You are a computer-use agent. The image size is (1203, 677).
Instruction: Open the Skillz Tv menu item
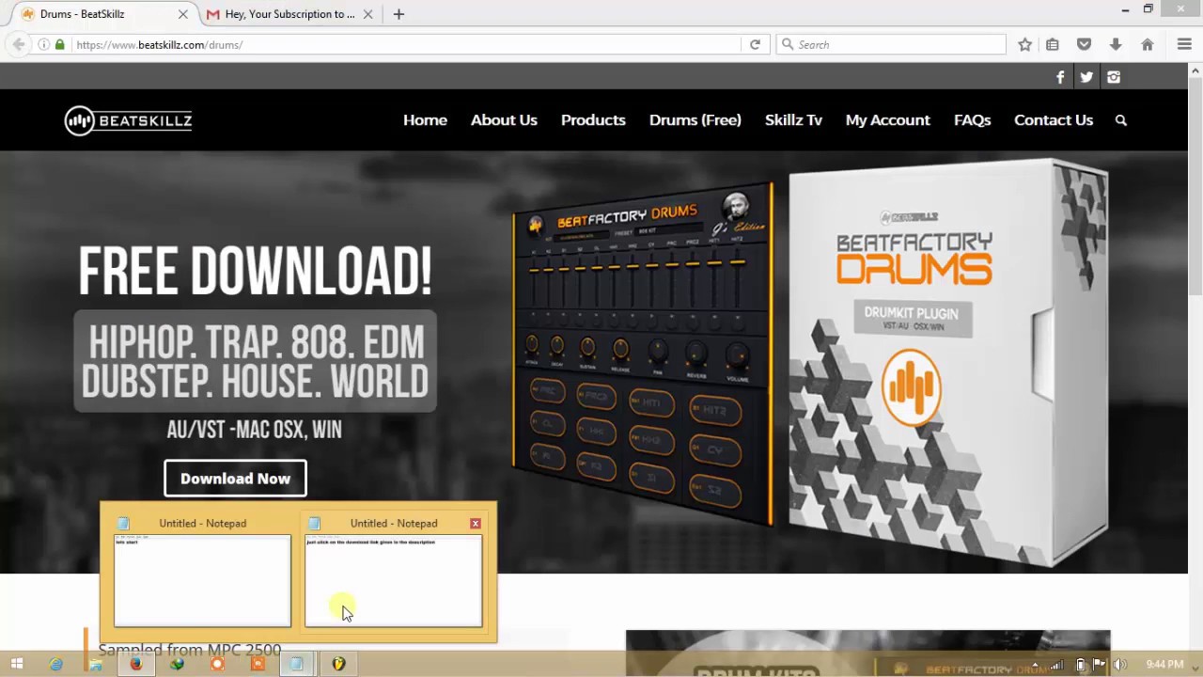(x=793, y=120)
